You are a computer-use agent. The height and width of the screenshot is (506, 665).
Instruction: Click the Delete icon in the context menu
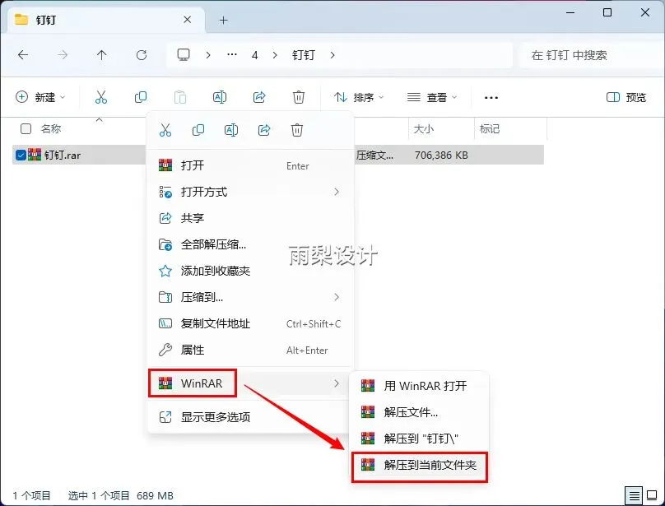tap(297, 130)
